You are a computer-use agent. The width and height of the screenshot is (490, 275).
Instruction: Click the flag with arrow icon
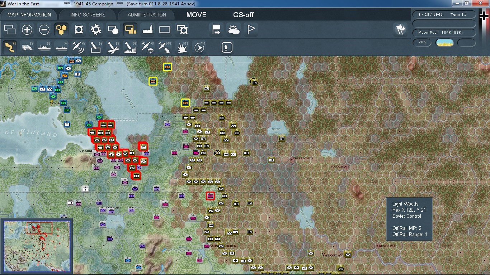click(x=216, y=29)
